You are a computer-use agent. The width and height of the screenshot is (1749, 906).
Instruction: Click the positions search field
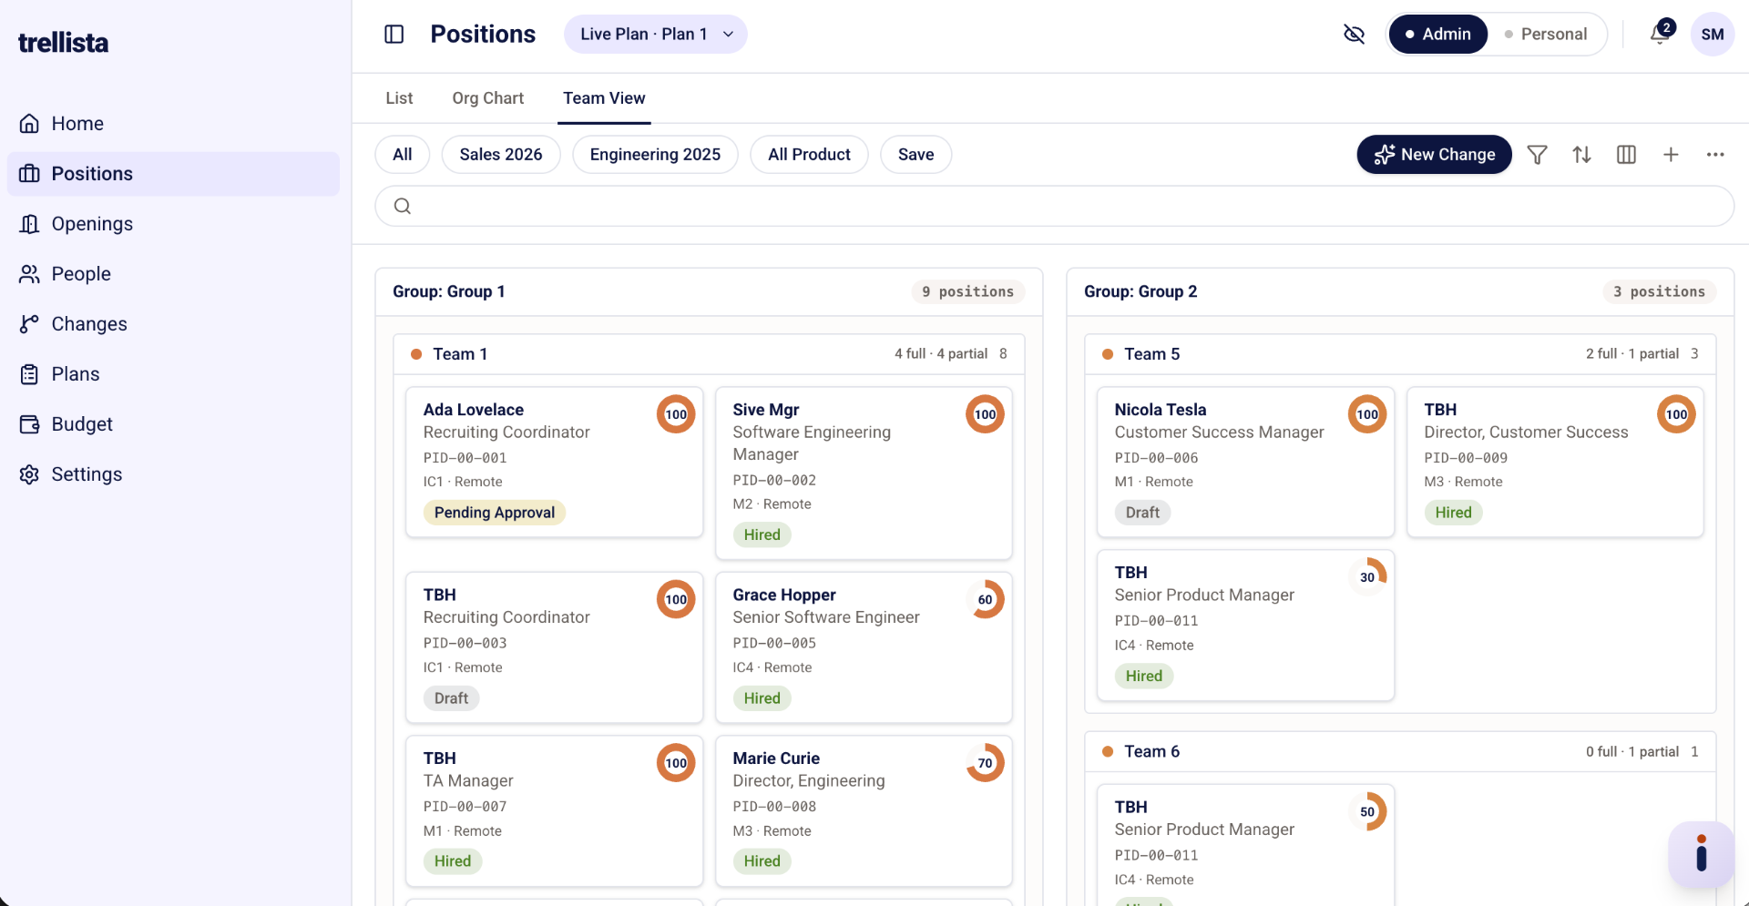1054,206
